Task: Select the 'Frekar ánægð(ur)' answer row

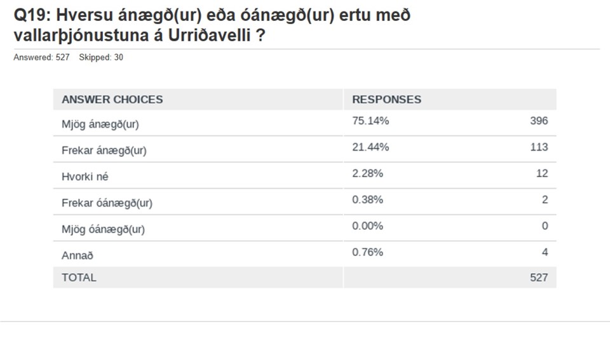Action: pos(304,149)
